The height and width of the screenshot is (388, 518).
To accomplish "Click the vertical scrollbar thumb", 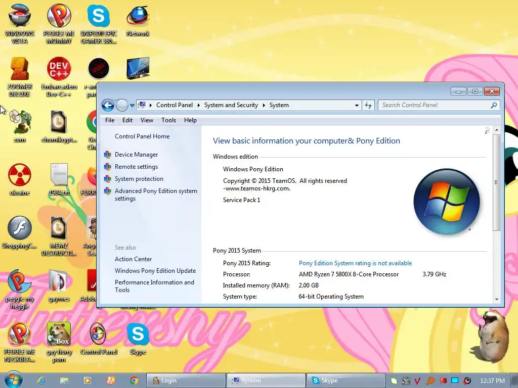I will coord(497,182).
